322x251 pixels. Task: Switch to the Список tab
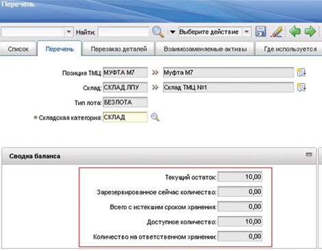[18, 49]
